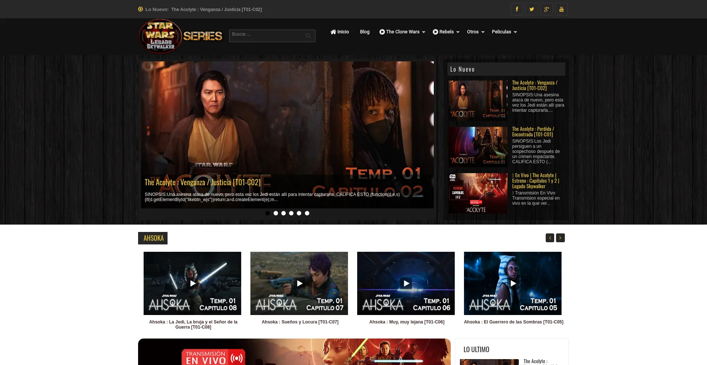Open Ahsoka La Jedi, La bruja title link
Viewport: 707px width, 365px height.
tap(193, 325)
